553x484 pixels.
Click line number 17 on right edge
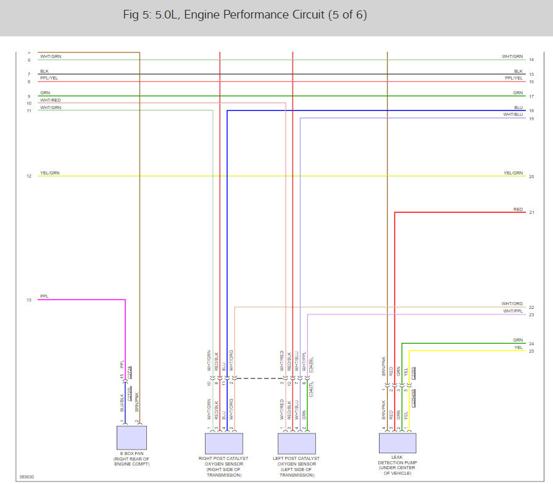click(531, 97)
